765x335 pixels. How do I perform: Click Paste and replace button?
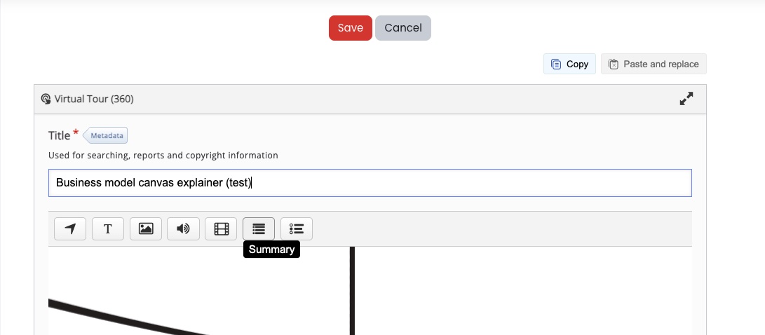click(x=654, y=64)
